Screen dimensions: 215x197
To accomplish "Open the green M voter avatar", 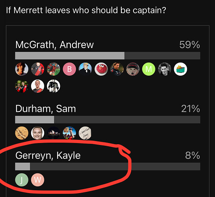I will (x=148, y=69).
